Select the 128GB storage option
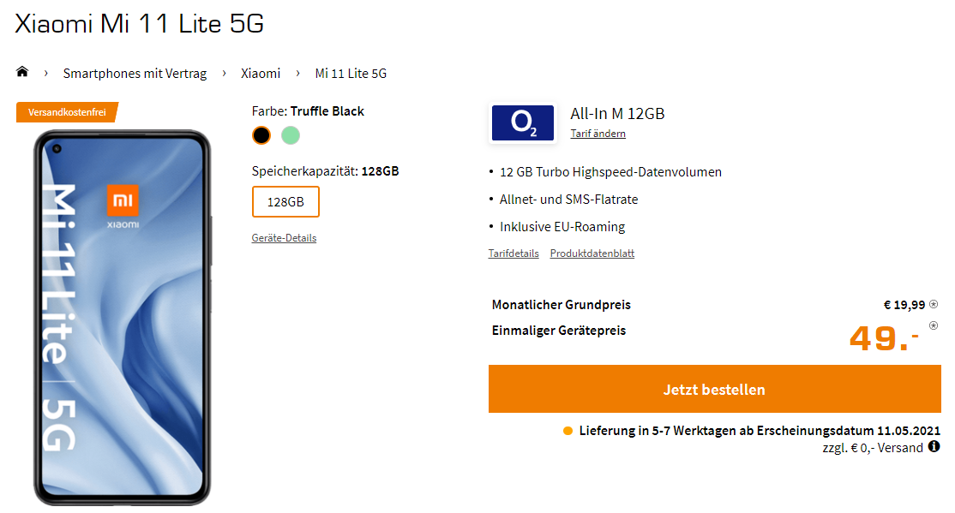The width and height of the screenshot is (955, 513). [x=285, y=202]
